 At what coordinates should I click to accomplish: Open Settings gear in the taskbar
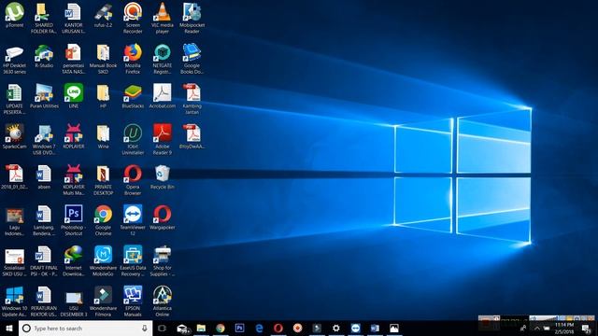tap(336, 328)
